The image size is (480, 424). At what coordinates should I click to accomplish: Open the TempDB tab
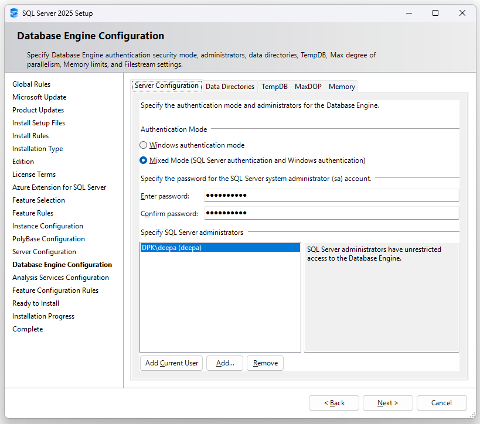point(274,86)
